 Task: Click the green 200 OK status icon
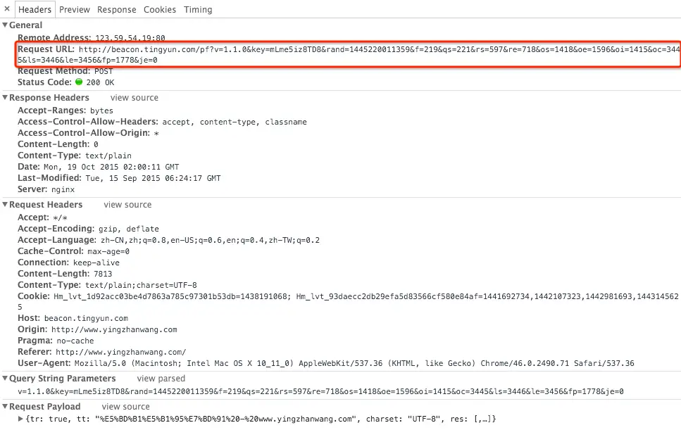79,82
